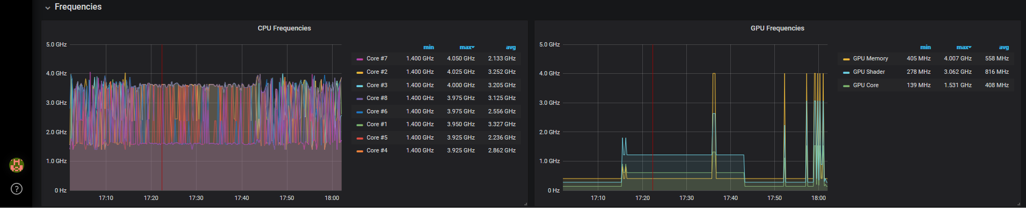
Task: Sort CPU legend by avg column
Action: coord(511,47)
